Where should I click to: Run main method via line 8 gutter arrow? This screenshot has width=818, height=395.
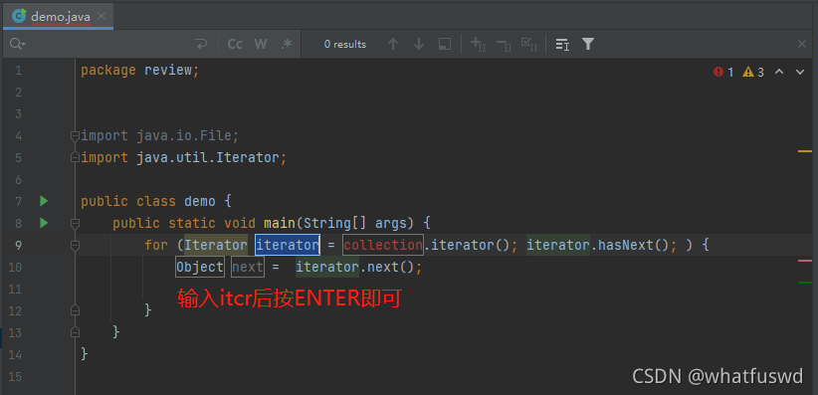click(x=44, y=223)
